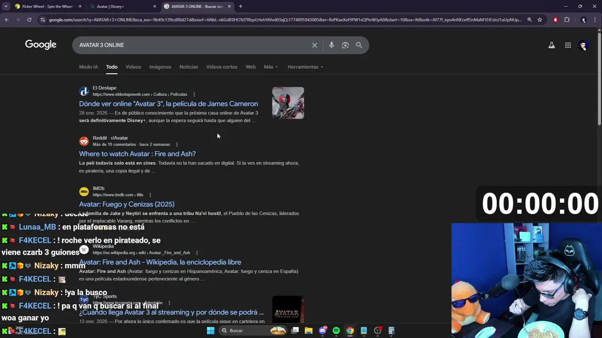
Task: Open a new browser tab
Action: 240,6
